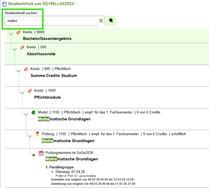Click the calendar icon for Prüfungstermine
Screen dimensions: 209x188
coord(41,153)
